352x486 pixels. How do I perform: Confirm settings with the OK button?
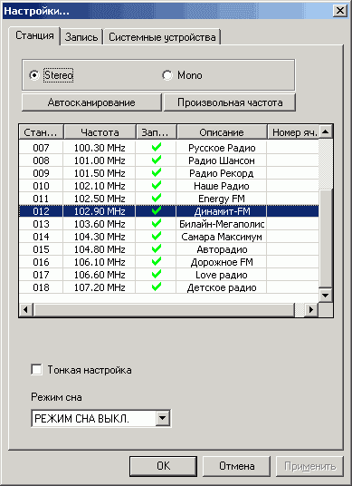(x=163, y=466)
